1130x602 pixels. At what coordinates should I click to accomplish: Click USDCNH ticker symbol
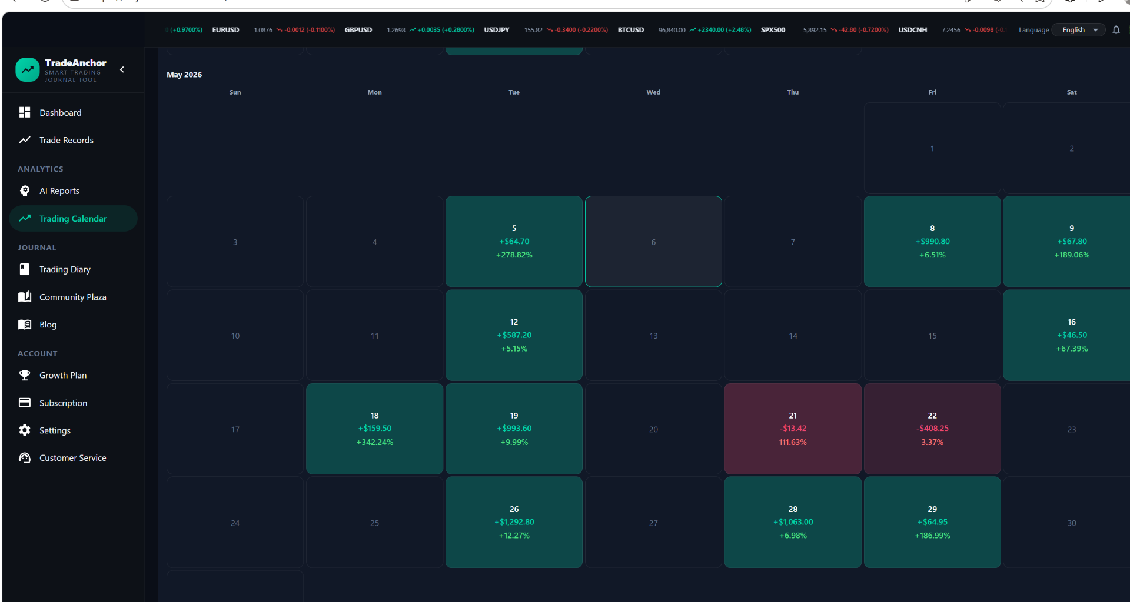coord(913,30)
